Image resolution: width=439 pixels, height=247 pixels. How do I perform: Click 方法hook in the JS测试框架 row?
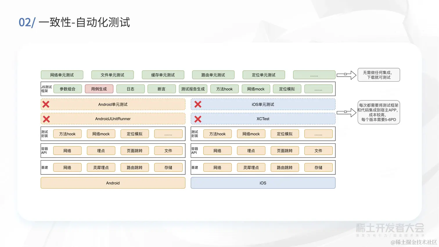pyautogui.click(x=224, y=89)
